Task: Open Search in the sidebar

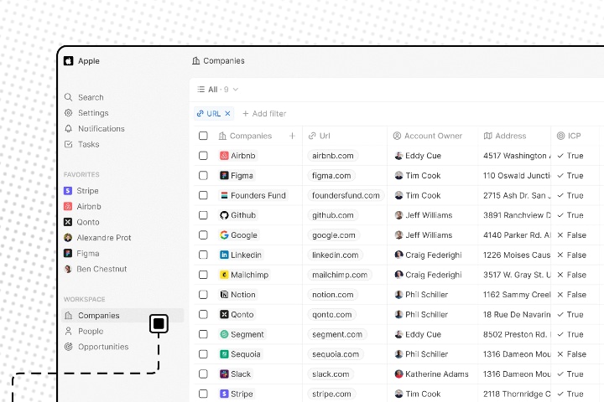Action: [85, 97]
